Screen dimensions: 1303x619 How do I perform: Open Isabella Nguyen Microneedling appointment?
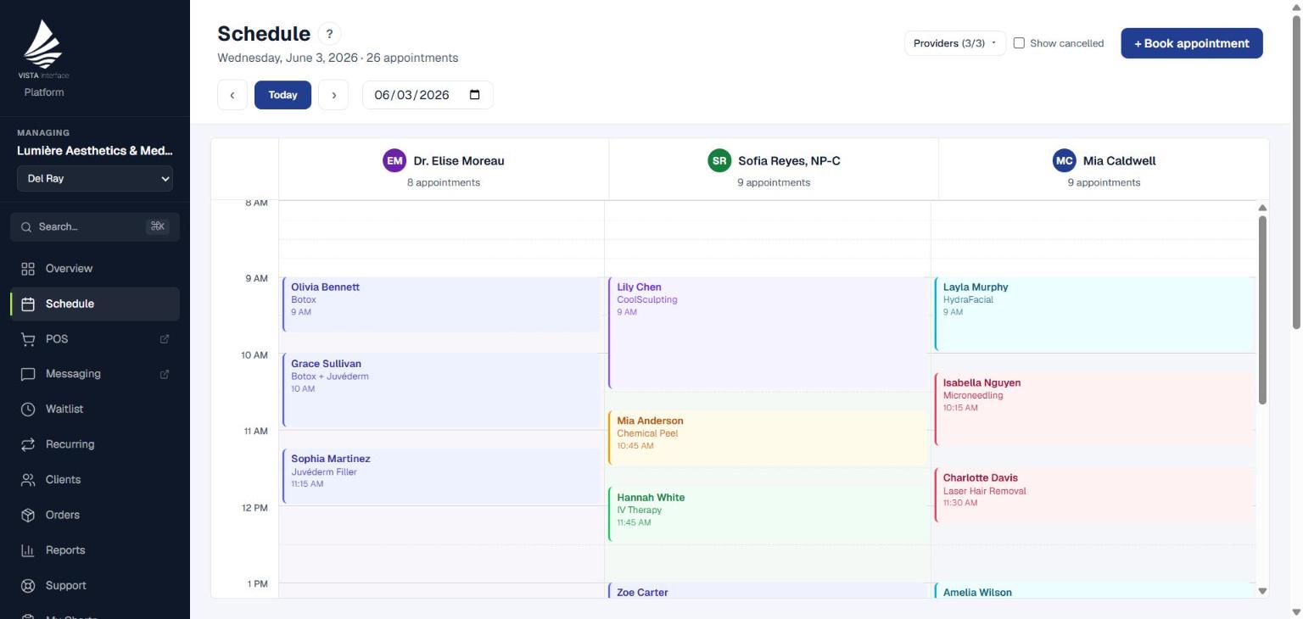click(1094, 410)
